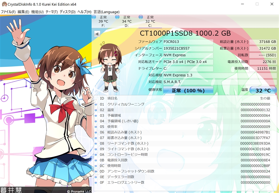This screenshot has width=279, height=193.
Task: Click status dot of row 0F
Action: [x=96, y=183]
